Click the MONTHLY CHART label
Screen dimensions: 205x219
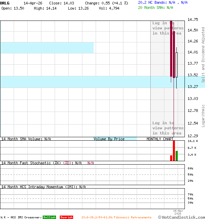(160, 139)
